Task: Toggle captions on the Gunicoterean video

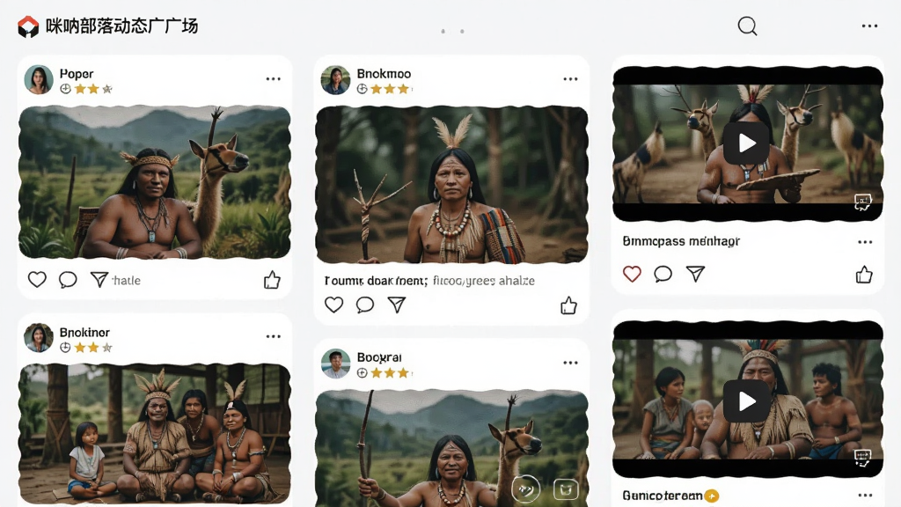Action: pos(862,458)
